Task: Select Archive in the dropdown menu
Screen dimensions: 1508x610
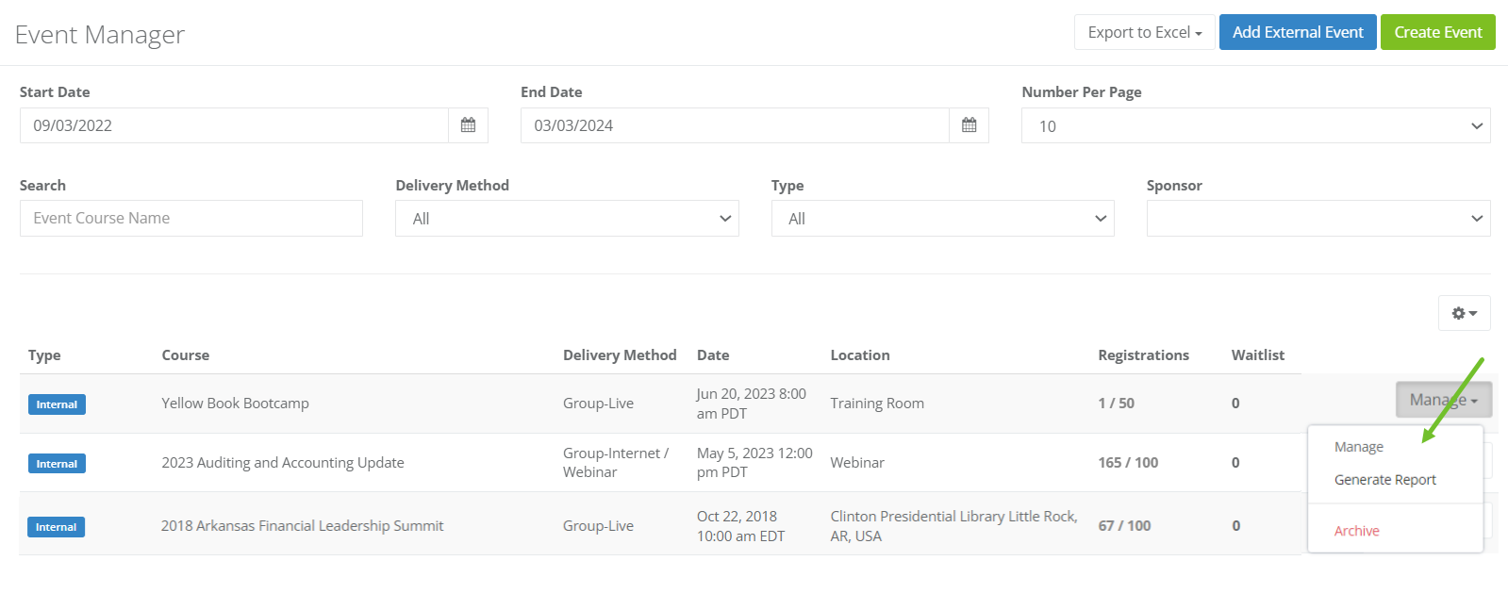Action: click(x=1356, y=531)
